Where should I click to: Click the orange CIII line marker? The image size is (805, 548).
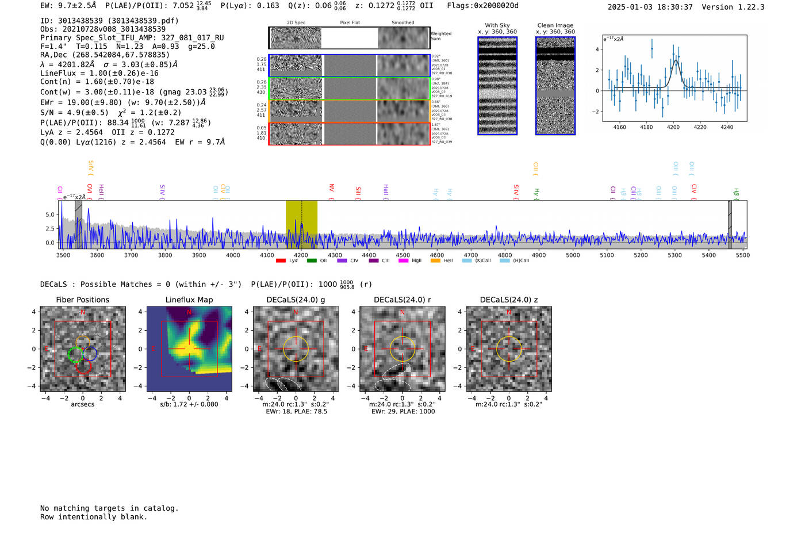click(x=536, y=167)
